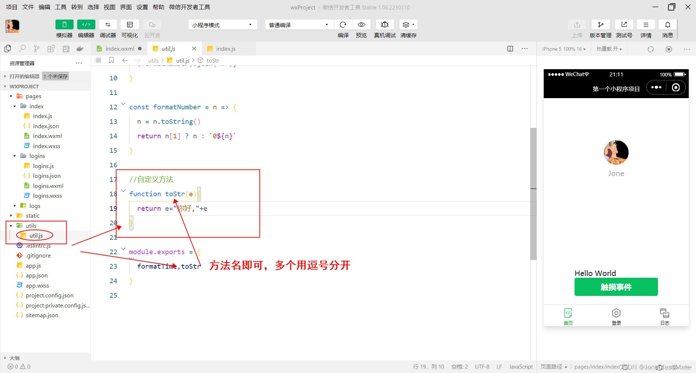Click the simulator record icon

(x=669, y=49)
